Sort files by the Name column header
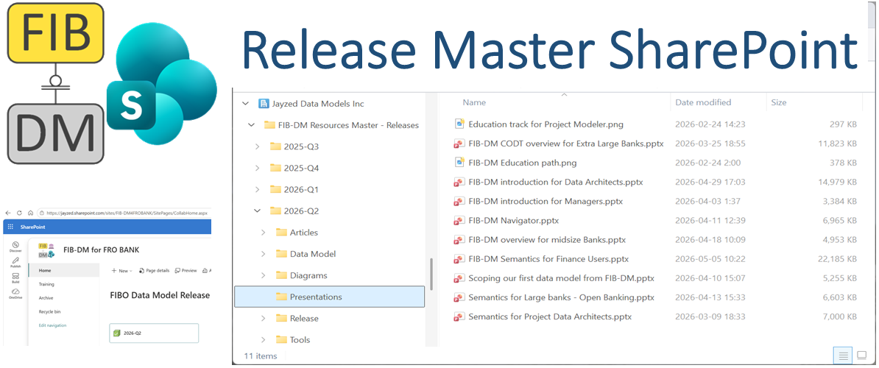 tap(474, 102)
